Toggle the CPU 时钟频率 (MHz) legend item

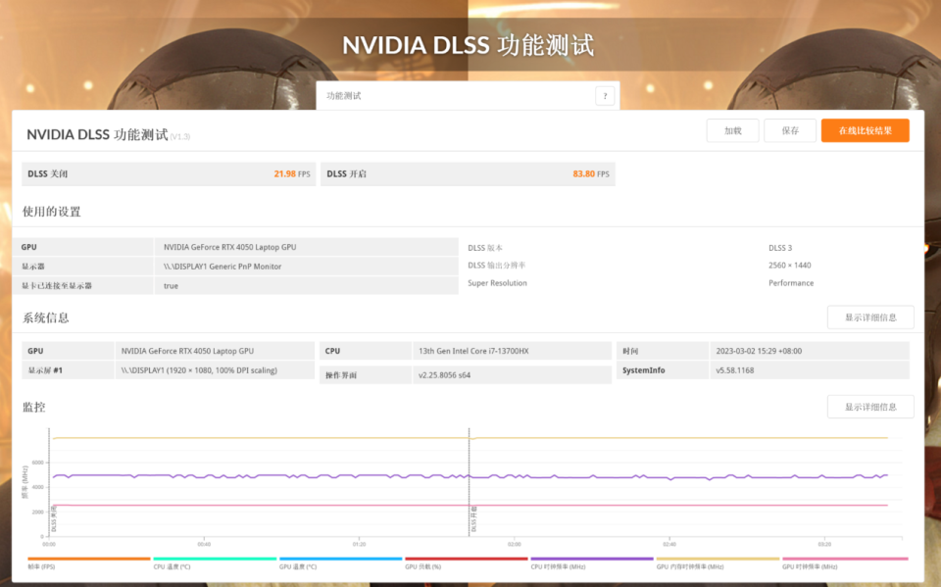point(592,563)
